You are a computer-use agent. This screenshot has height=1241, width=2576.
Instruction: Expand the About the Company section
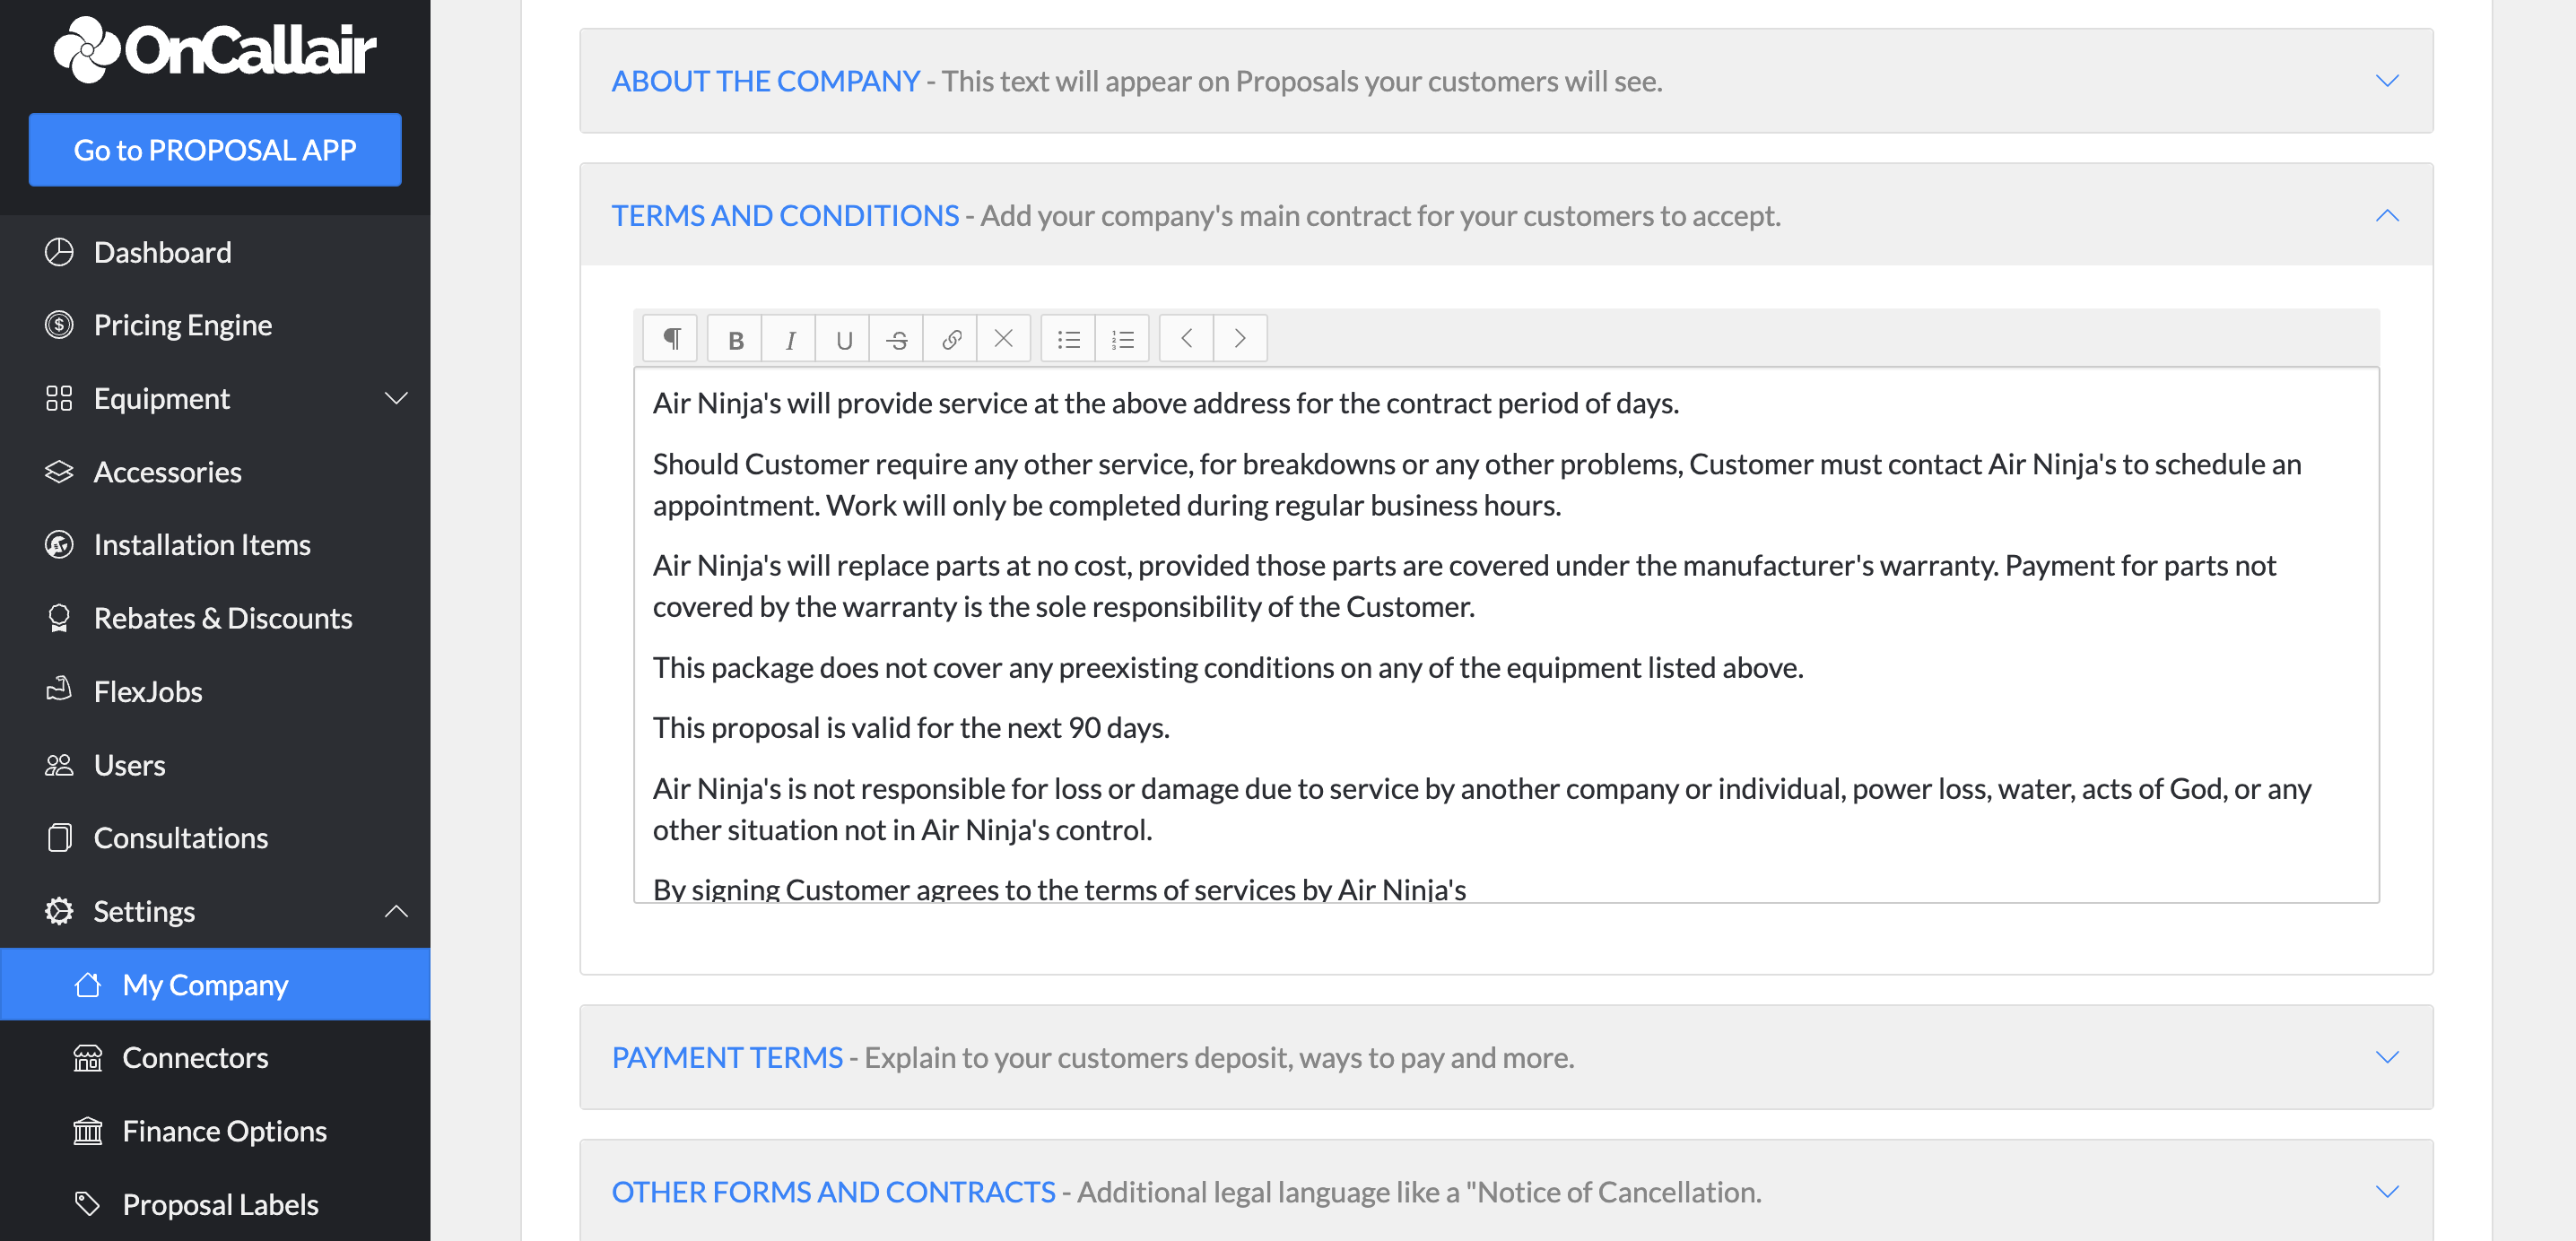pos(2387,81)
